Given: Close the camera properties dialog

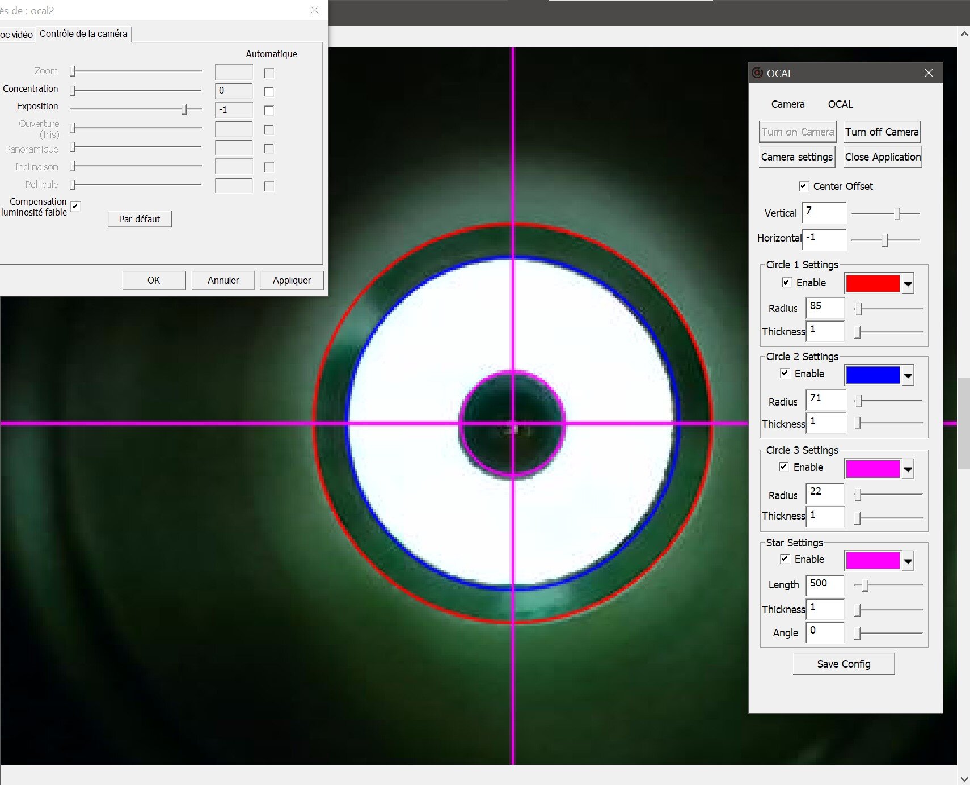Looking at the screenshot, I should pyautogui.click(x=314, y=10).
